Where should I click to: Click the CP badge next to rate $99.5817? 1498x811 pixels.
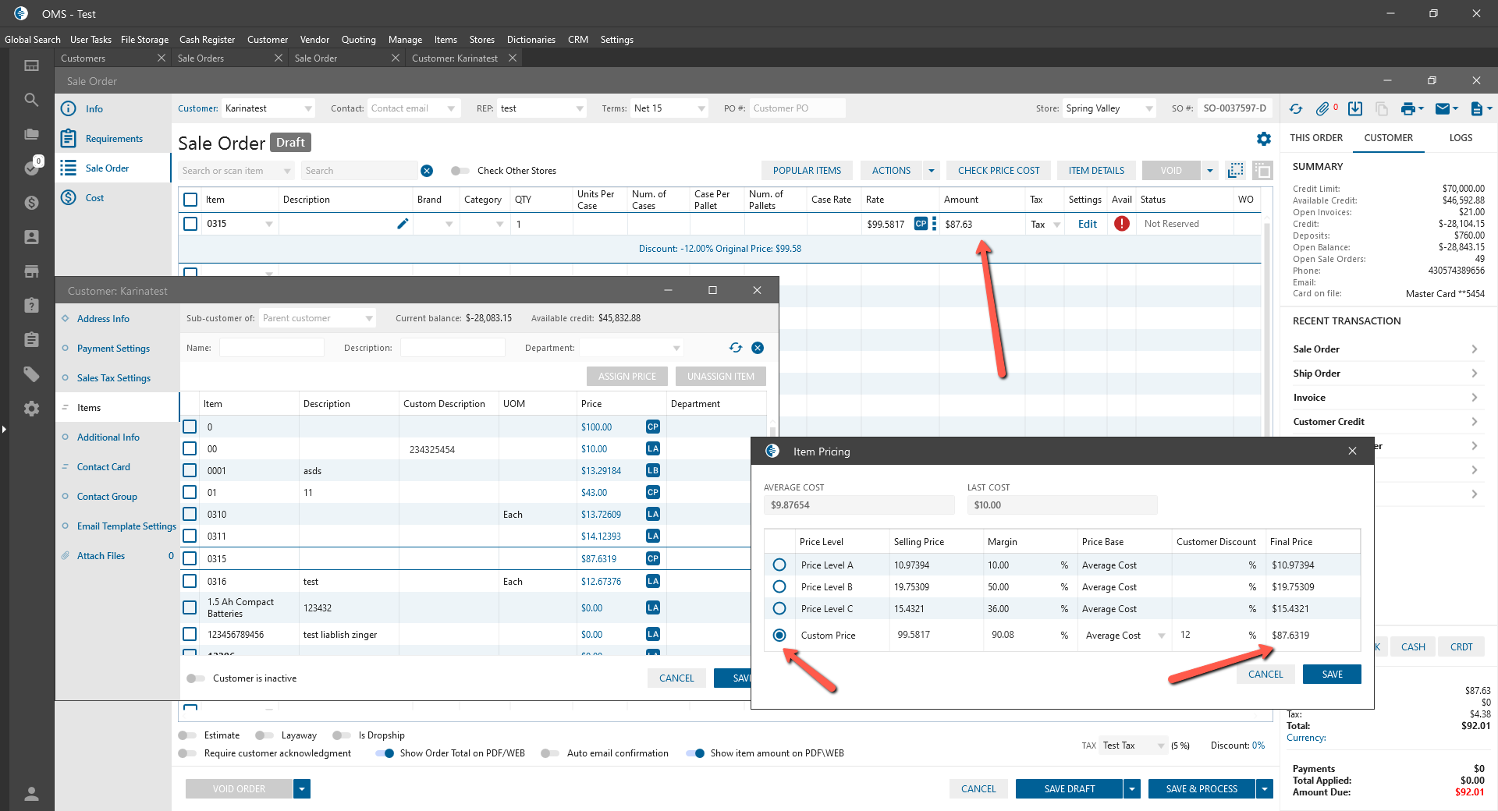pyautogui.click(x=921, y=224)
